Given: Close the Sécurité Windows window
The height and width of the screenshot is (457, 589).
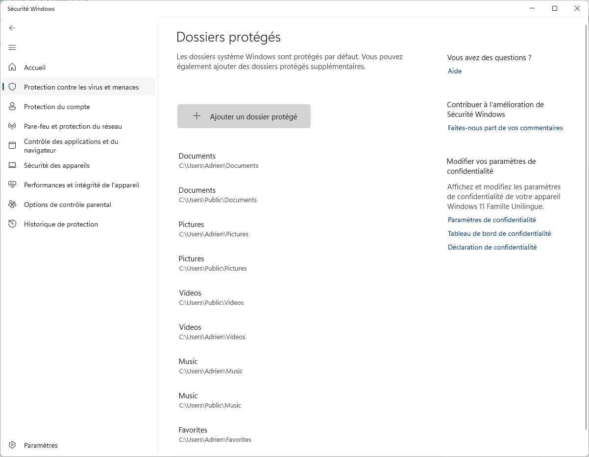Looking at the screenshot, I should pyautogui.click(x=577, y=8).
